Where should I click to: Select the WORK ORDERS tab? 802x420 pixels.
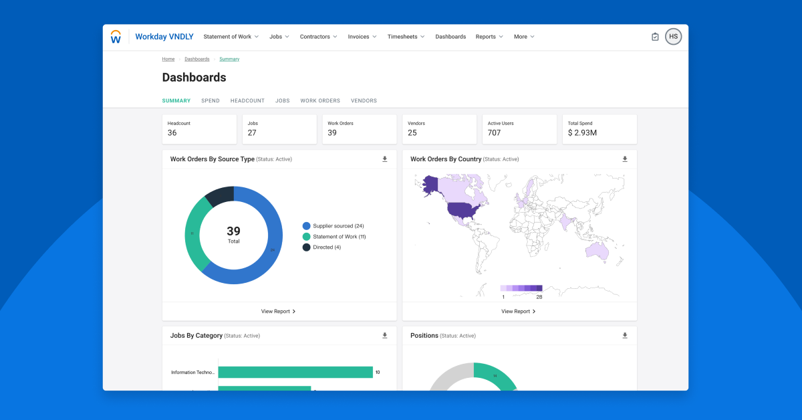[x=320, y=100]
